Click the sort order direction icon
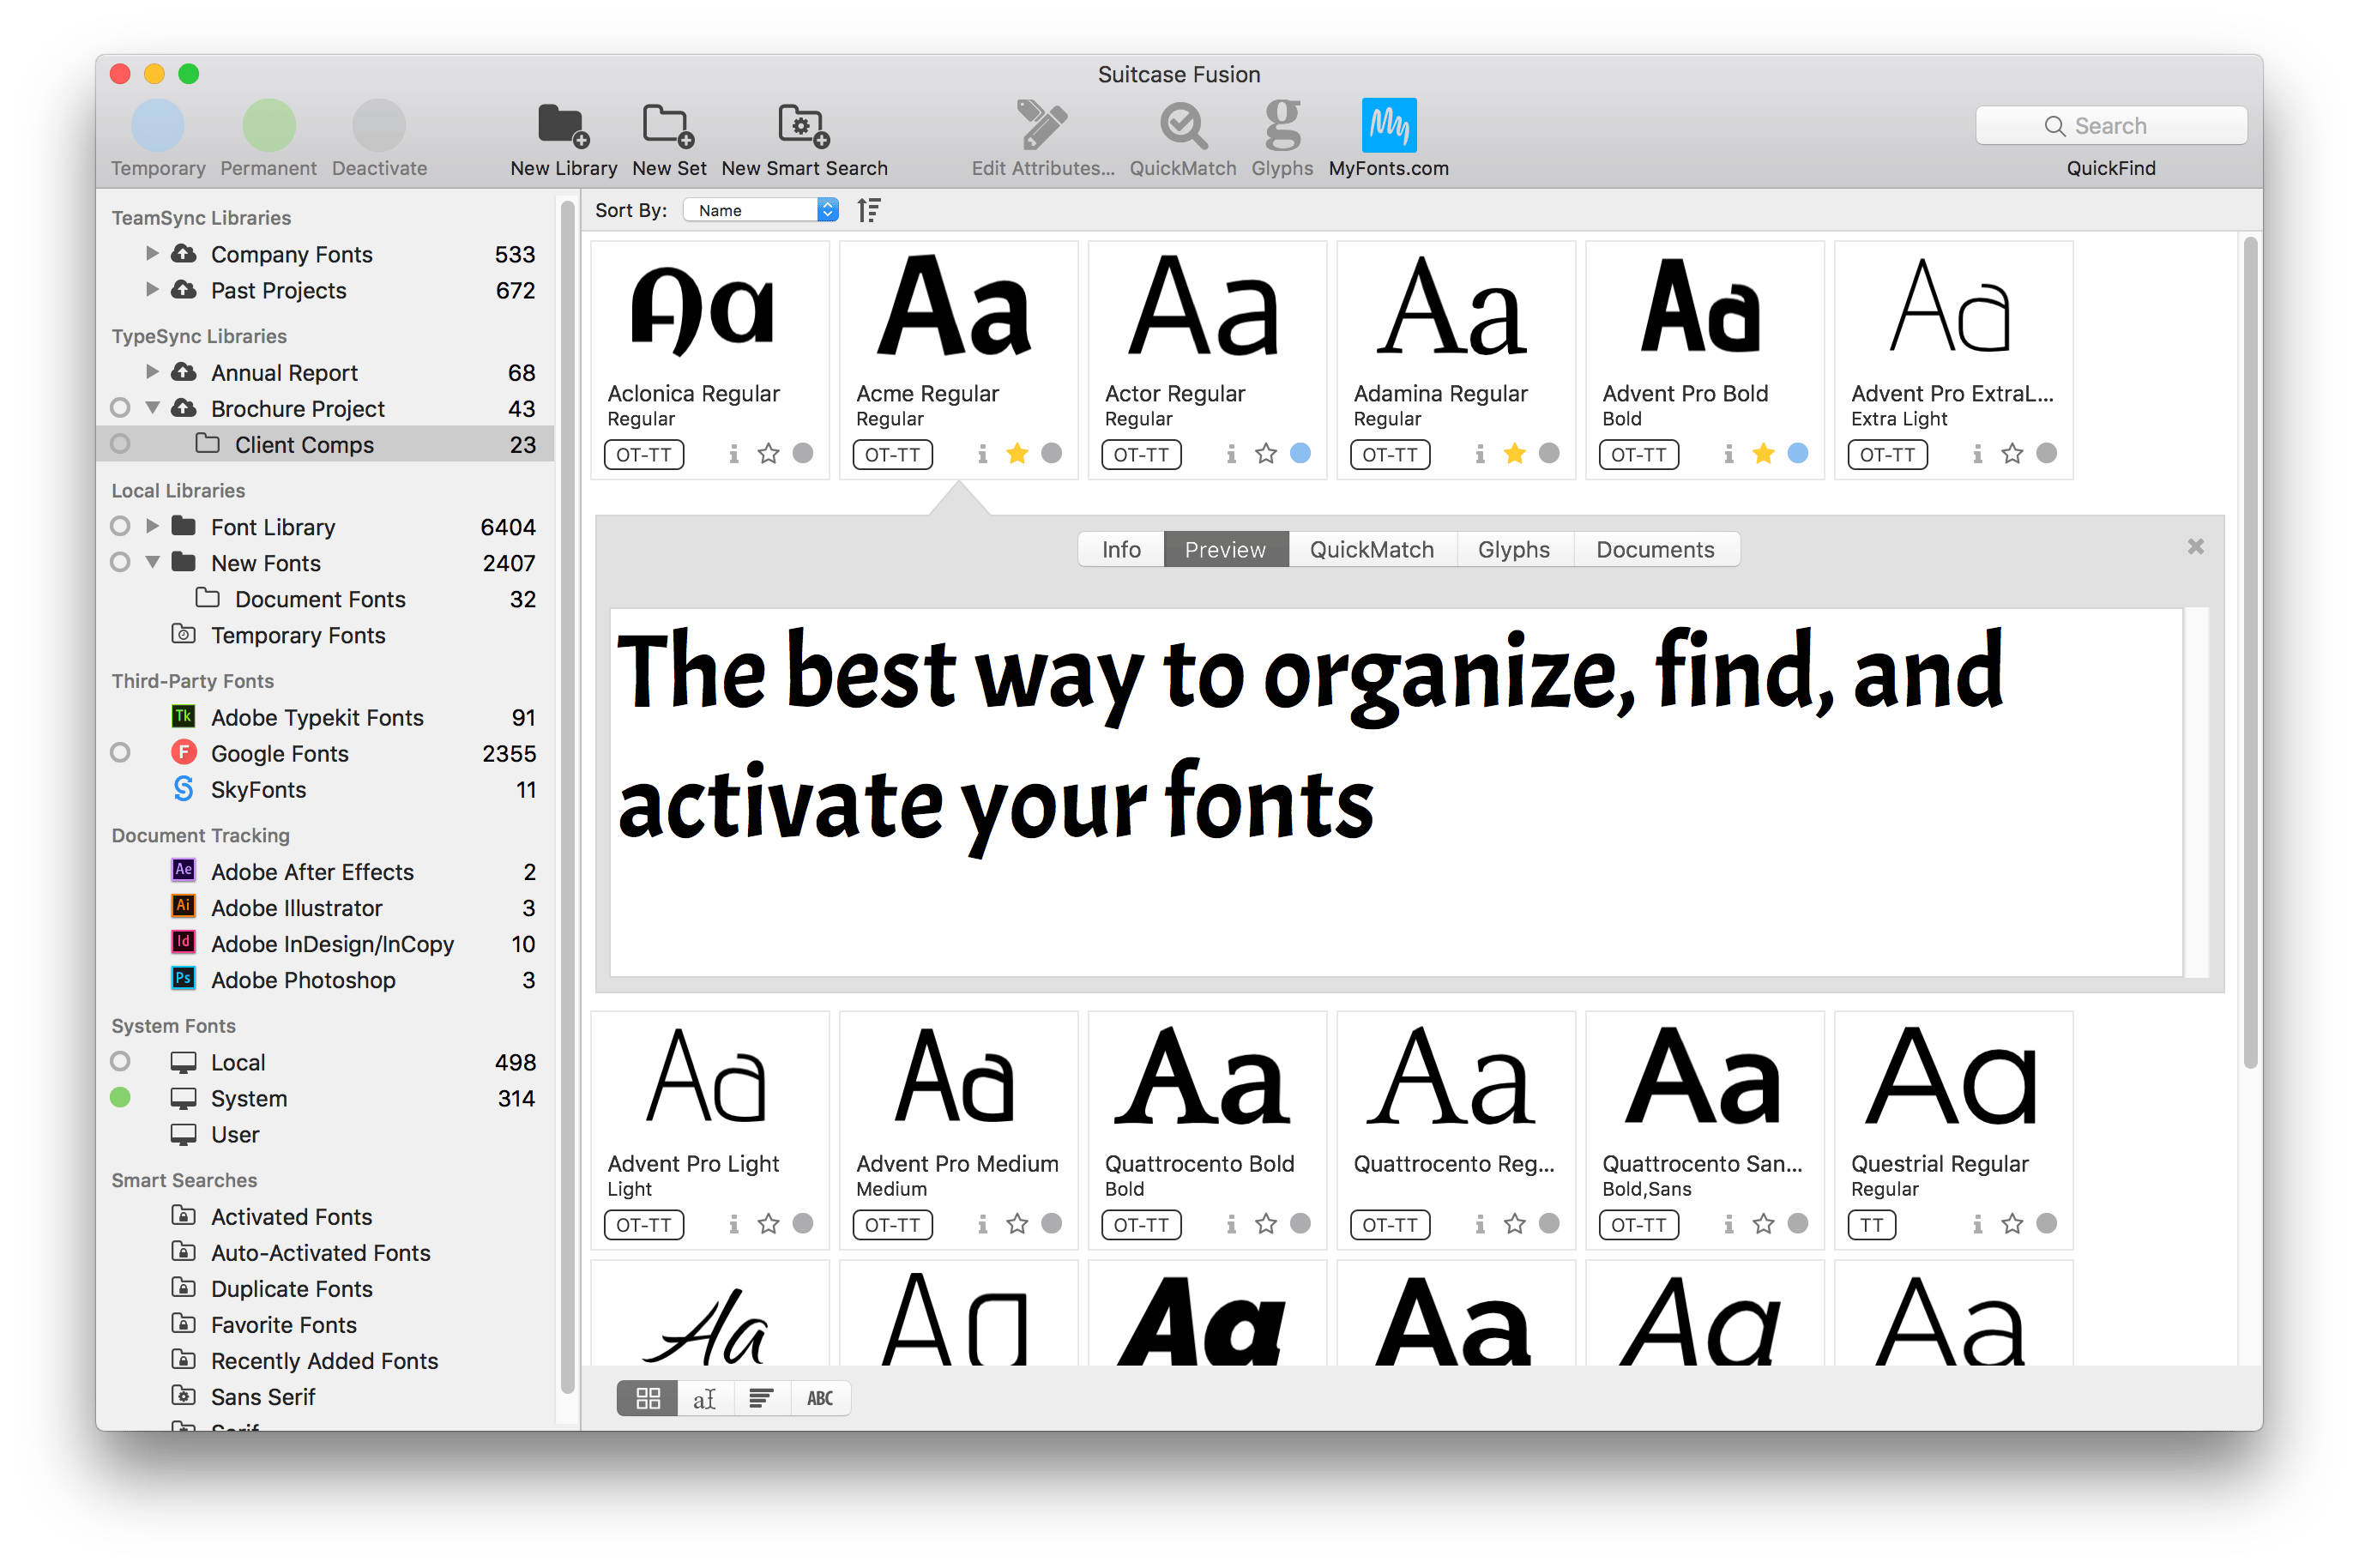 point(868,210)
